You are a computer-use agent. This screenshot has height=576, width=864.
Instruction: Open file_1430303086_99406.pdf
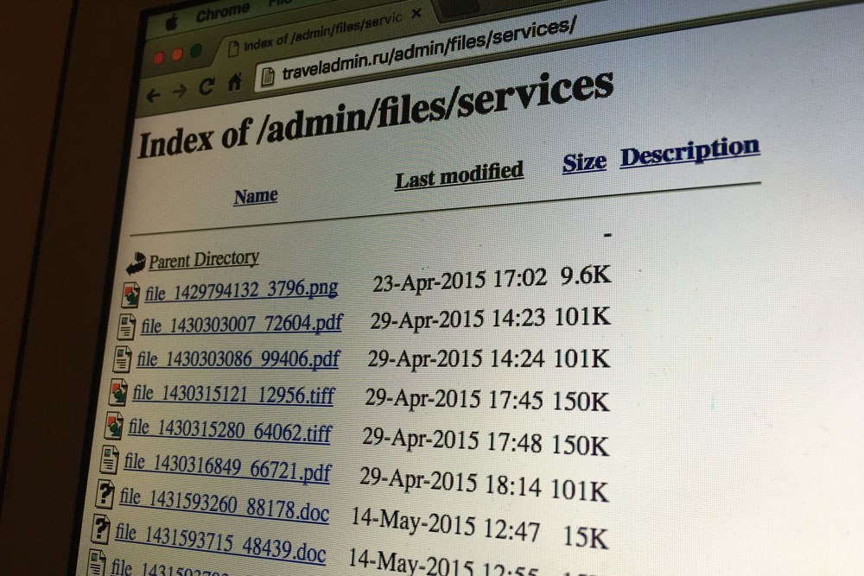tap(238, 359)
